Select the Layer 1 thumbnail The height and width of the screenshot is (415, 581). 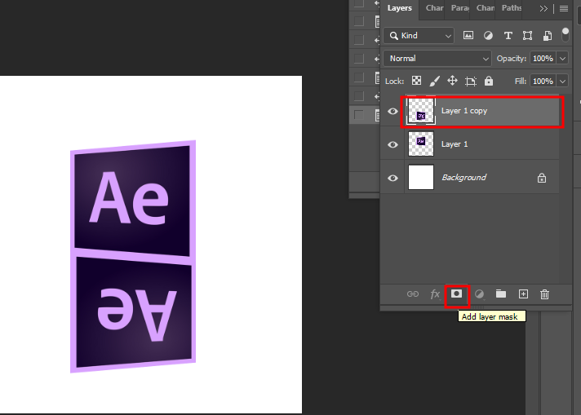(x=421, y=144)
